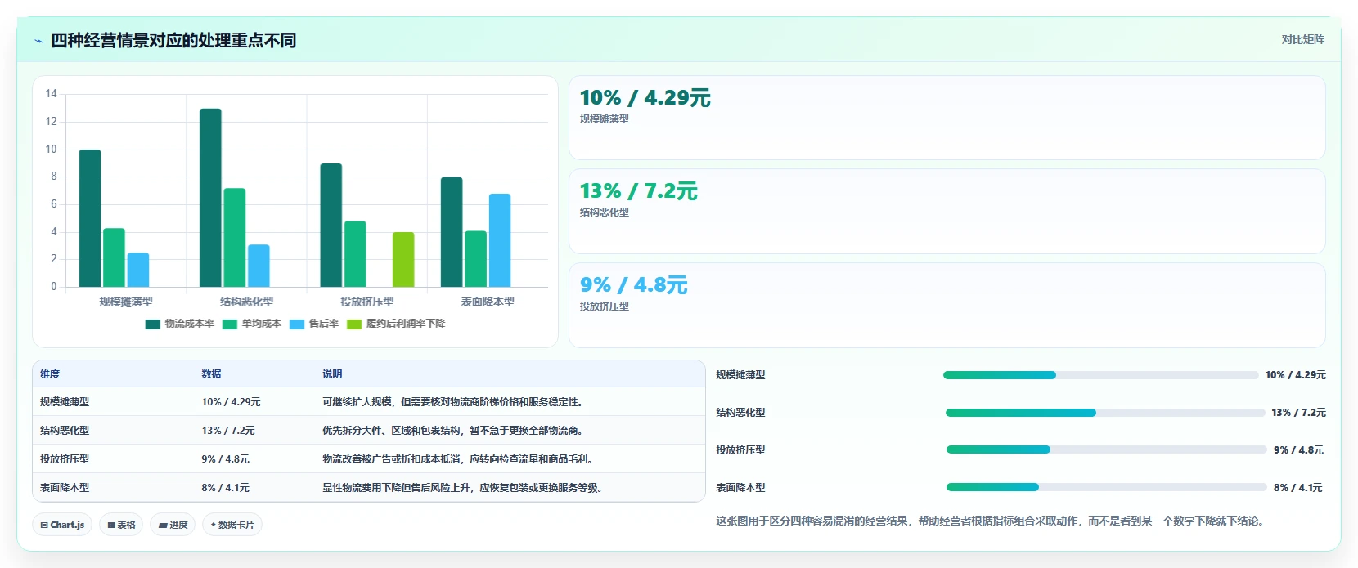Screen dimensions: 1358x568
Task: Click the description starting 物流改善被广告
Action: 459,459
